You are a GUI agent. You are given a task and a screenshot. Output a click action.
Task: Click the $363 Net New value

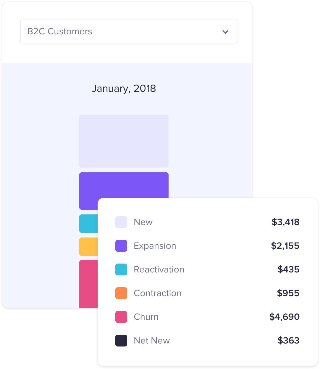tap(288, 341)
